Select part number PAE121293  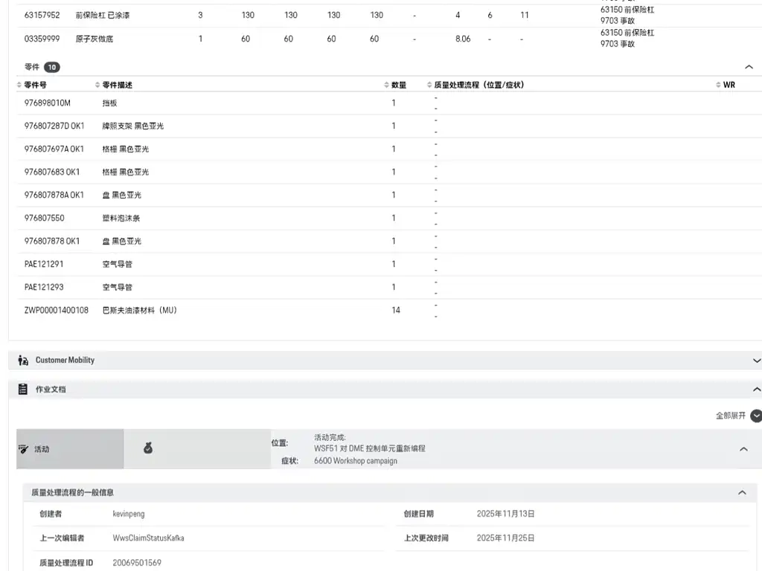point(44,287)
